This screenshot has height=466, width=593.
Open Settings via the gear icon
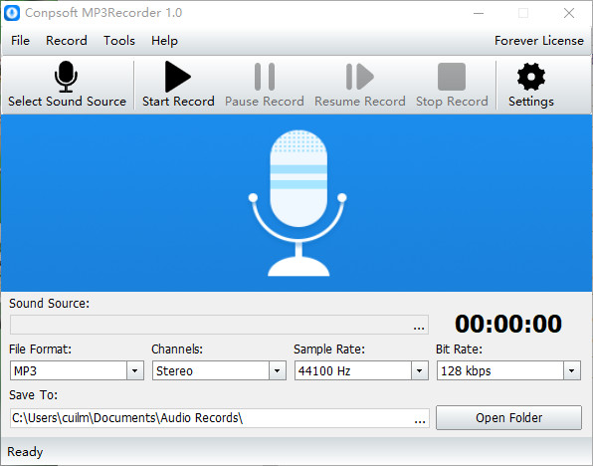(531, 77)
